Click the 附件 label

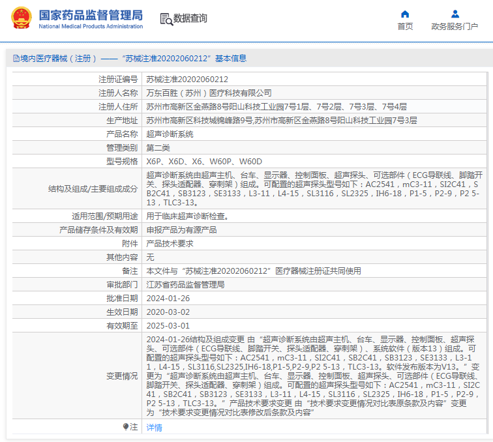[x=130, y=244]
